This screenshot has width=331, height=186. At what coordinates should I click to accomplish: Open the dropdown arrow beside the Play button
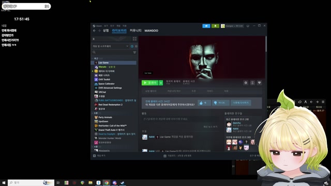coord(161,83)
